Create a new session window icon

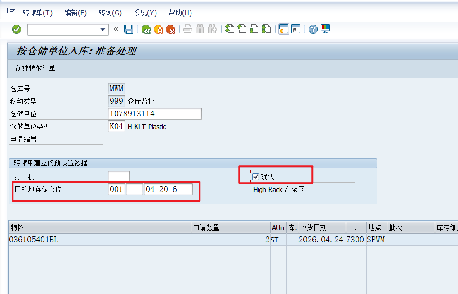pyautogui.click(x=283, y=29)
